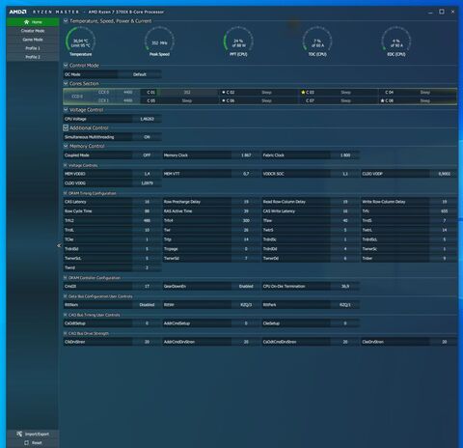Click the Temperature gauge
463x448 pixels.
(x=80, y=42)
